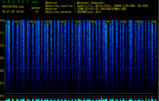Click the 0.7 frequency axis label

(x=2, y=83)
